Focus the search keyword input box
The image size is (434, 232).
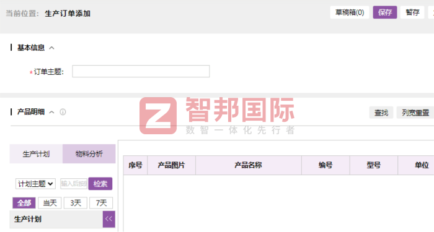click(74, 184)
